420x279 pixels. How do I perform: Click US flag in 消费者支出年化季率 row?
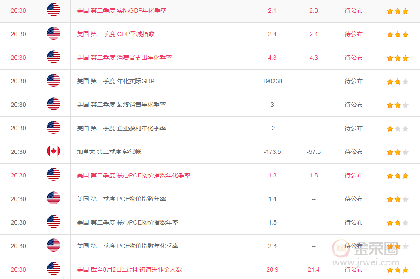pos(54,57)
